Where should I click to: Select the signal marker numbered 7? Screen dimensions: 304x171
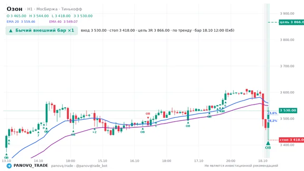tap(38, 134)
